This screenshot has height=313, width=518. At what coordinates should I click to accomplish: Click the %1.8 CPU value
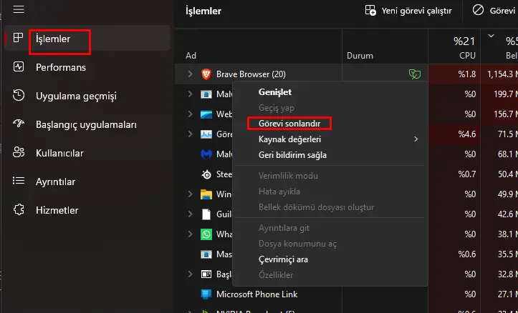467,74
